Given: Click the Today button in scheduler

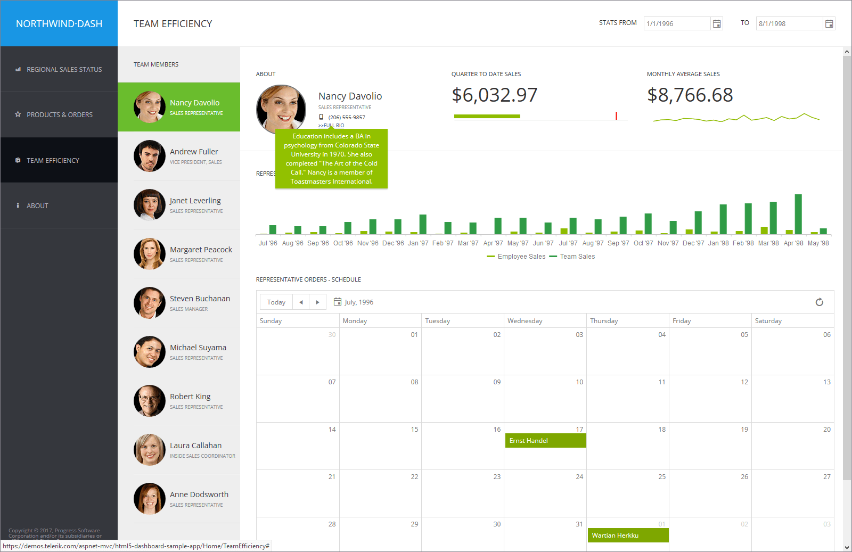Looking at the screenshot, I should 276,302.
